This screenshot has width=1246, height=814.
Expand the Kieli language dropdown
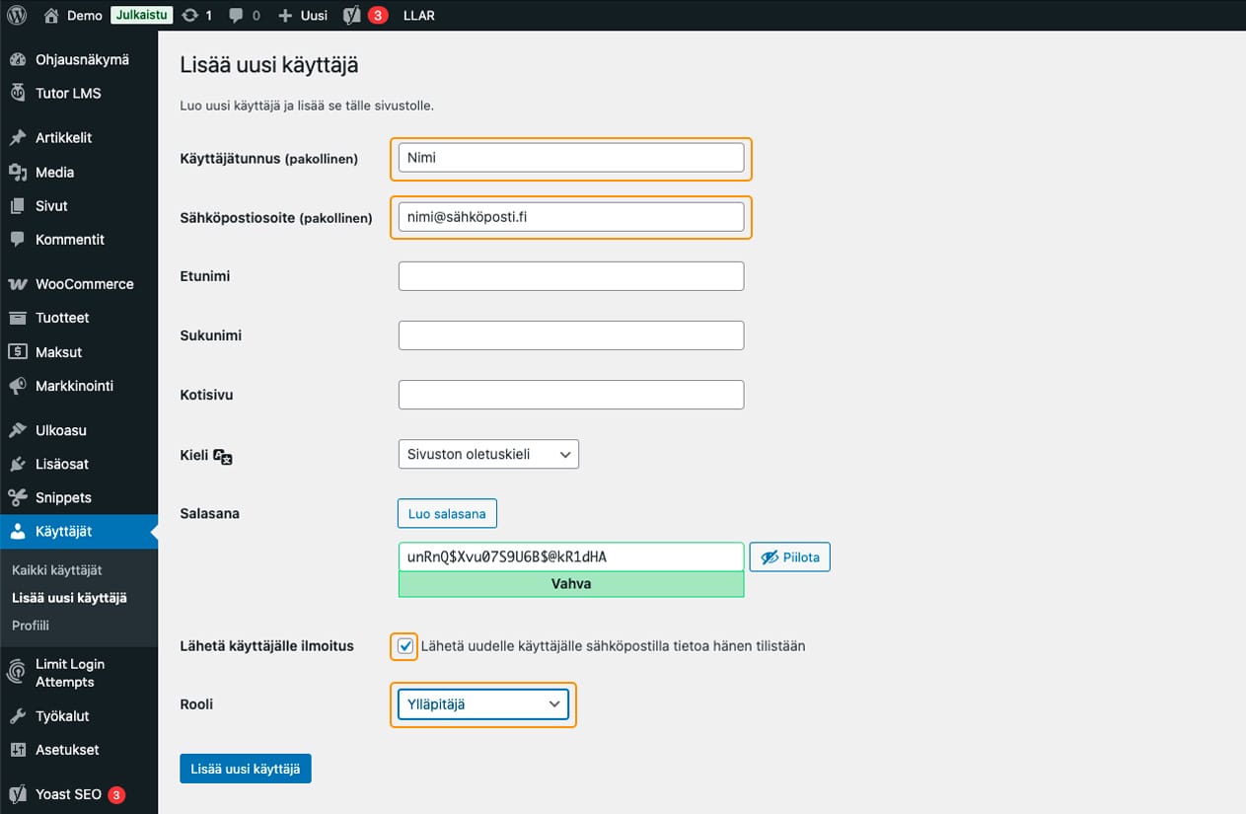pos(488,454)
